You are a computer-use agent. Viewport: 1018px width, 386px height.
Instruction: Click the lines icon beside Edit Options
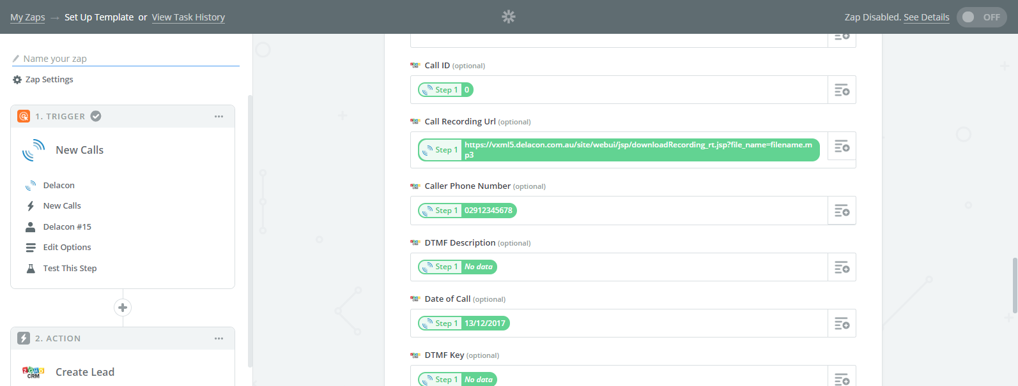[30, 248]
